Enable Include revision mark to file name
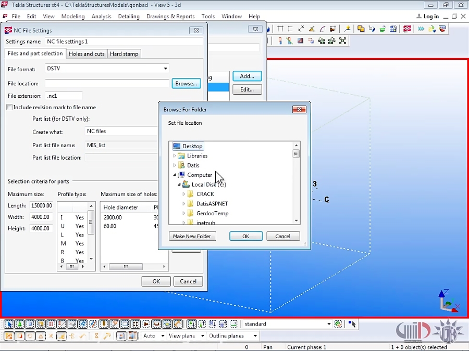 pos(9,107)
